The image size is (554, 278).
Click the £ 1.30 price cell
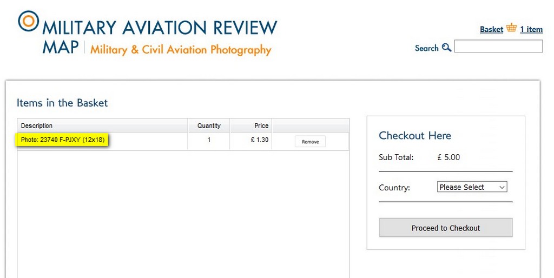pyautogui.click(x=260, y=140)
